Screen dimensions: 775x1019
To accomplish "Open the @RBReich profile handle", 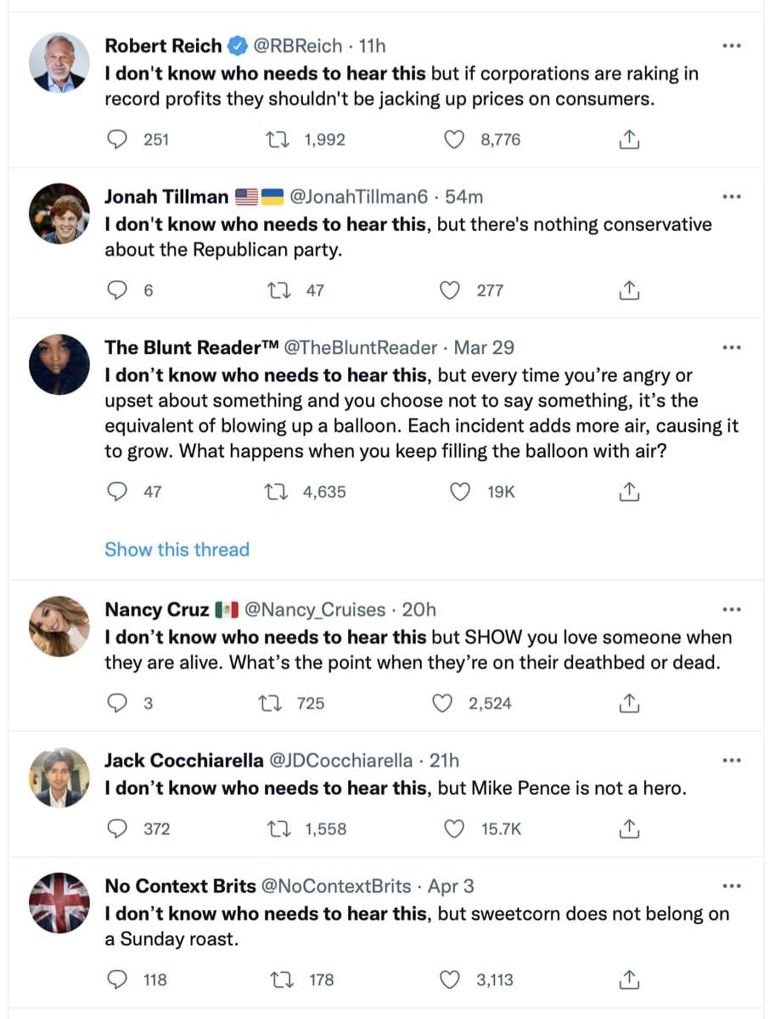I will click(x=298, y=46).
